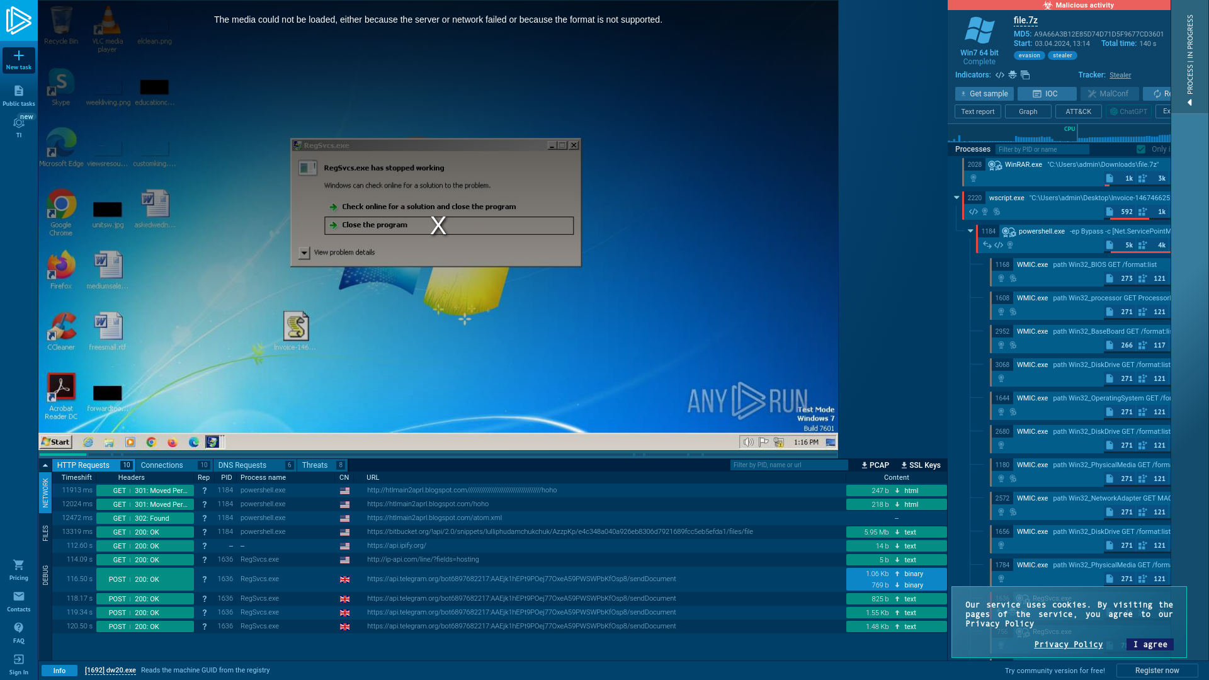Click the Start button in VM taskbar

pyautogui.click(x=56, y=442)
